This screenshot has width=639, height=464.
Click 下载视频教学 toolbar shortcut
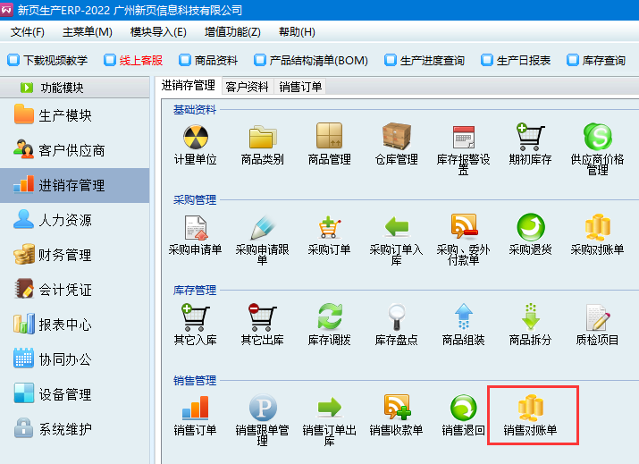tap(48, 61)
